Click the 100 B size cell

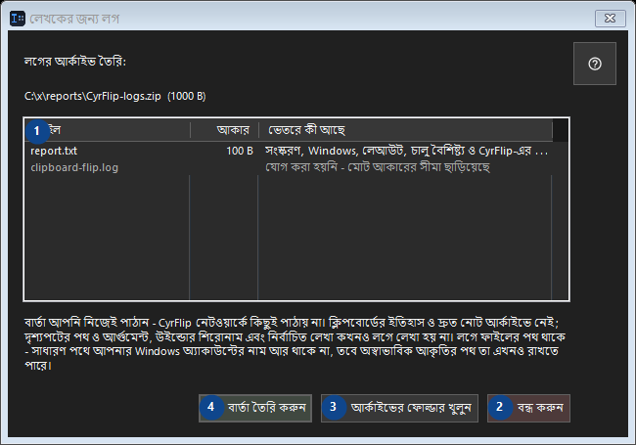click(x=240, y=152)
